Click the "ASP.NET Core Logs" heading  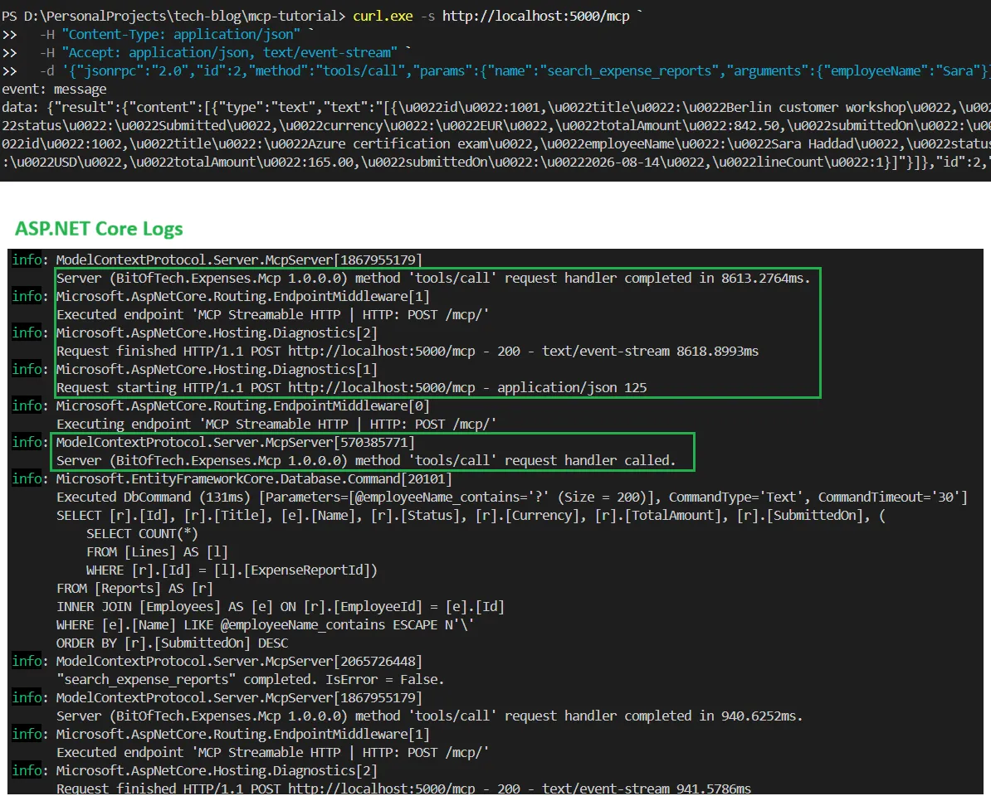tap(100, 229)
